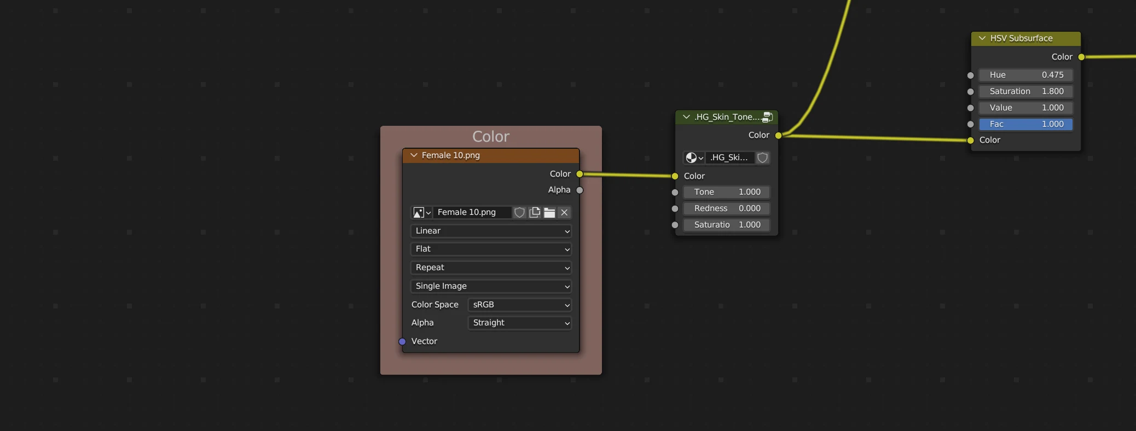Viewport: 1136px width, 431px height.
Task: Click the Color output socket of HSV Subsurface
Action: click(1081, 57)
